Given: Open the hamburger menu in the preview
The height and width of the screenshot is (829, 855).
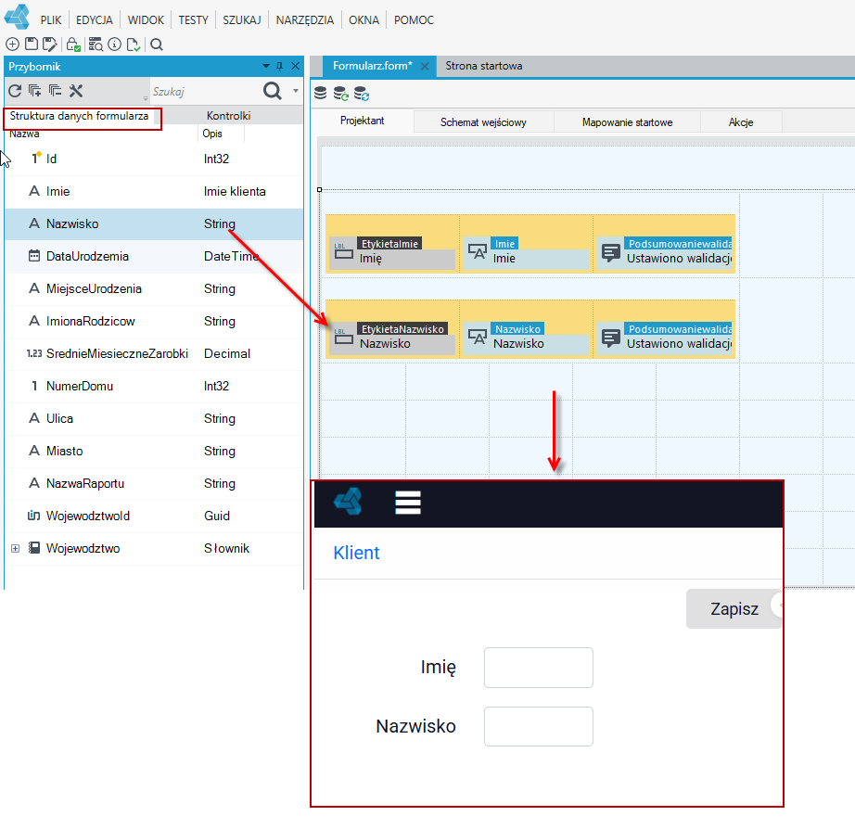Looking at the screenshot, I should [408, 503].
